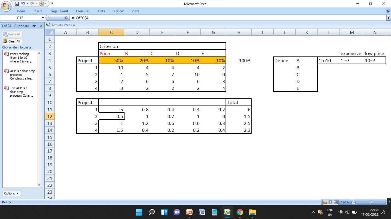Click the Paste All button
The height and width of the screenshot is (219, 391).
[12, 34]
